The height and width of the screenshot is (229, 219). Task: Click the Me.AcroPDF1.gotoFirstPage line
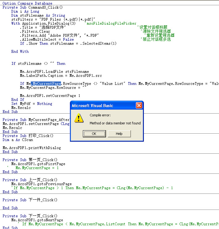38,164
